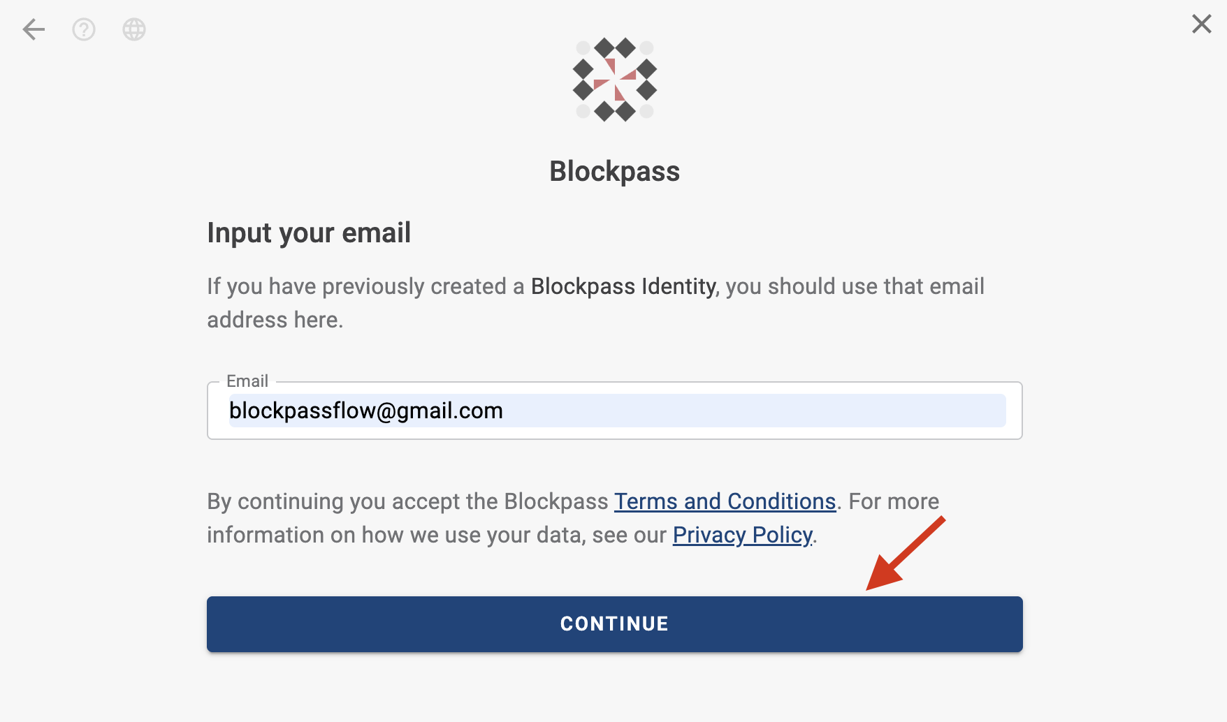Close the Blockpass dialog with the X
The height and width of the screenshot is (722, 1227).
coord(1202,24)
